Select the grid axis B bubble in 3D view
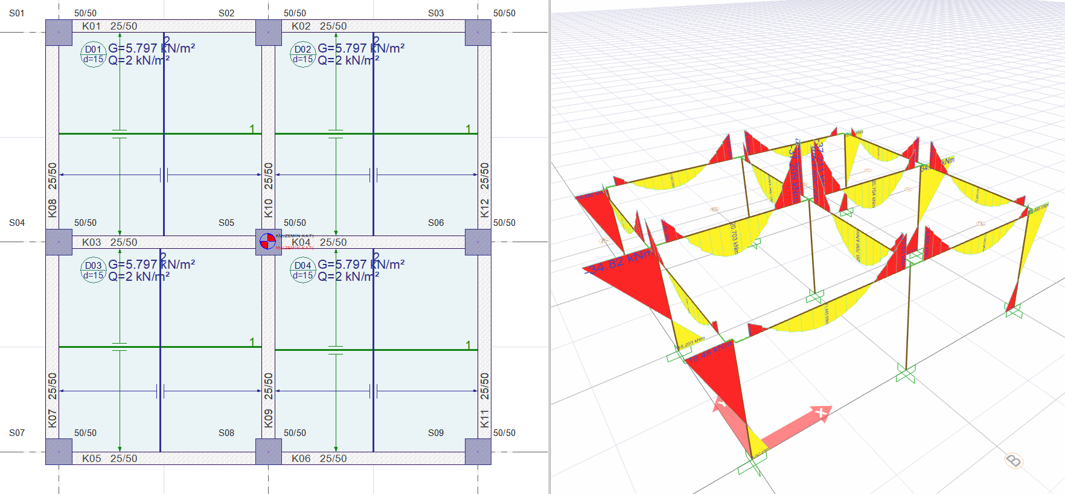This screenshot has width=1065, height=494. [x=1014, y=461]
